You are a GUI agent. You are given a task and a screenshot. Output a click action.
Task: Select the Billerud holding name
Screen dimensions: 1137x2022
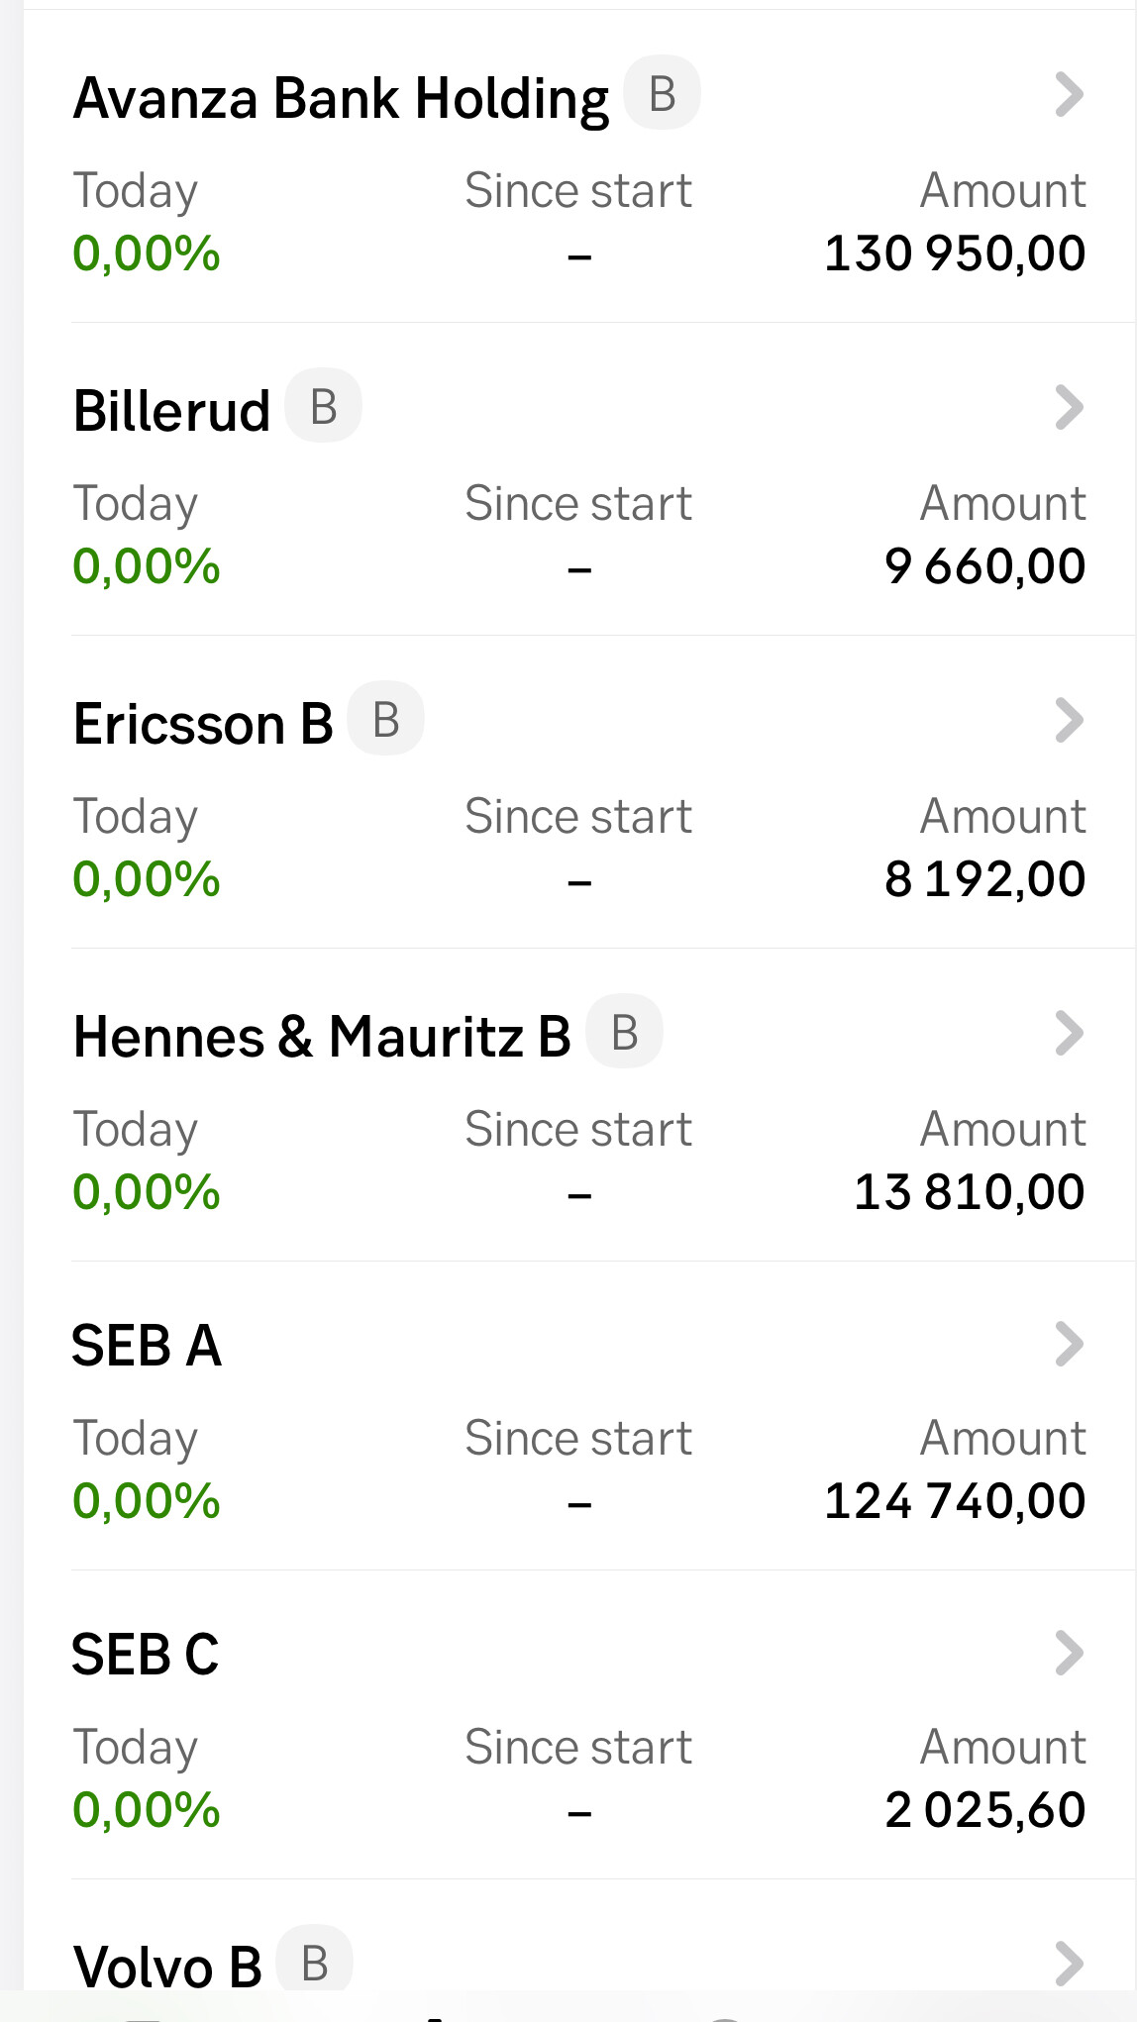[x=171, y=411]
